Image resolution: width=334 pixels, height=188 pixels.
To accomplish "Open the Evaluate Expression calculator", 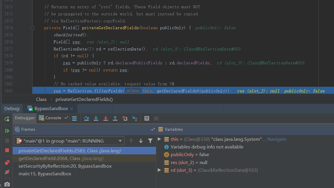I will click(146, 118).
